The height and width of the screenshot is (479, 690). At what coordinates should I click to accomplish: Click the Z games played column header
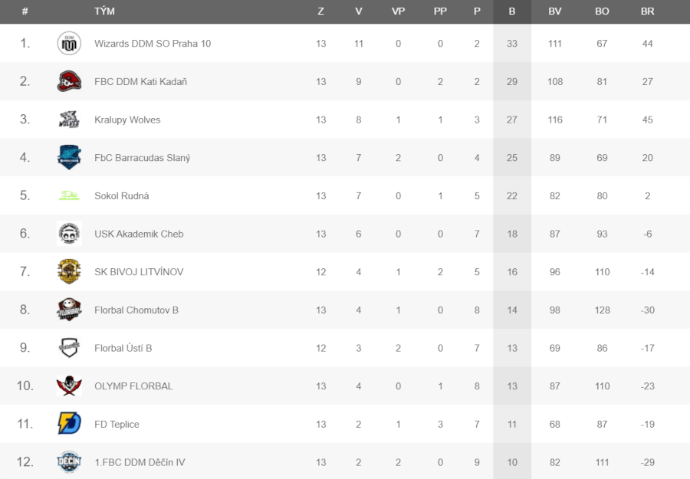tap(320, 11)
